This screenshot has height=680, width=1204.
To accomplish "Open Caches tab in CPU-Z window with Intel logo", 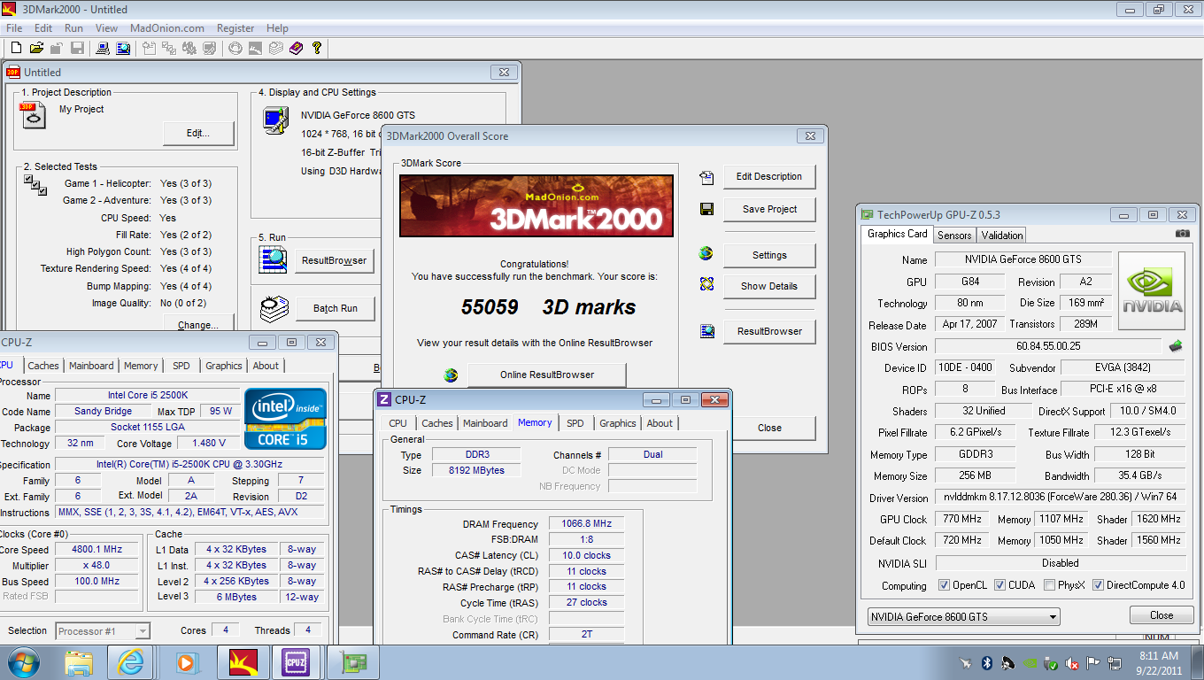I will pos(42,366).
